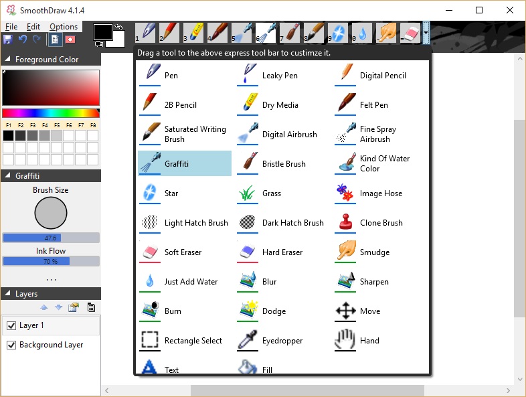This screenshot has height=397, width=526.
Task: Click the horizontal canvas scrollbar
Action: click(x=307, y=390)
